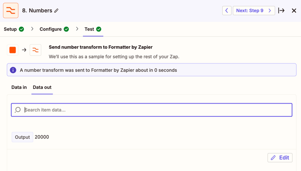Click the Configure green checkmark status
The height and width of the screenshot is (171, 301).
66,29
